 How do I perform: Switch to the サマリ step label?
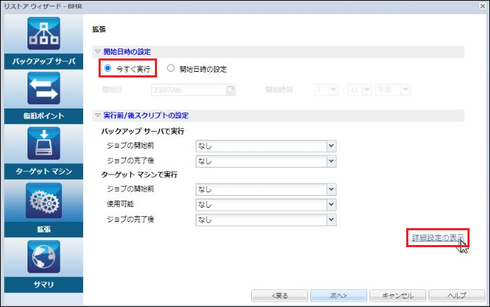(44, 284)
